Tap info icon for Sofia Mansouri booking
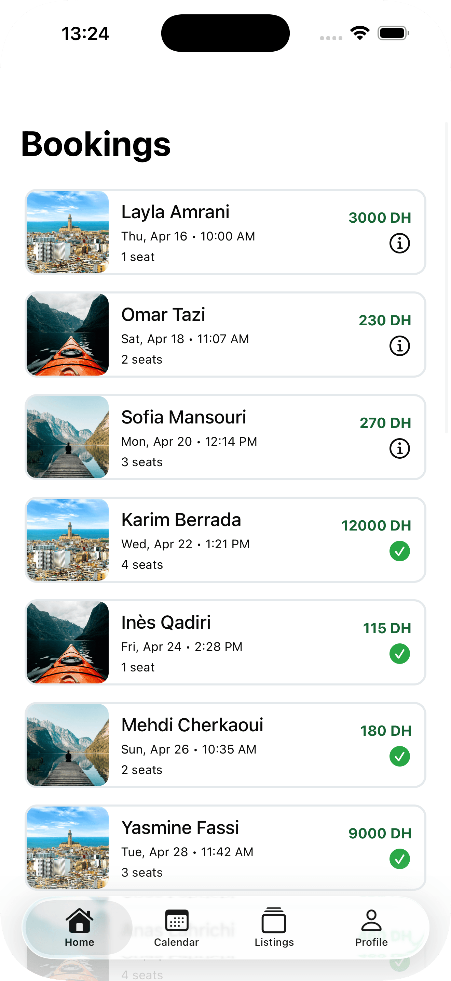 (x=399, y=449)
